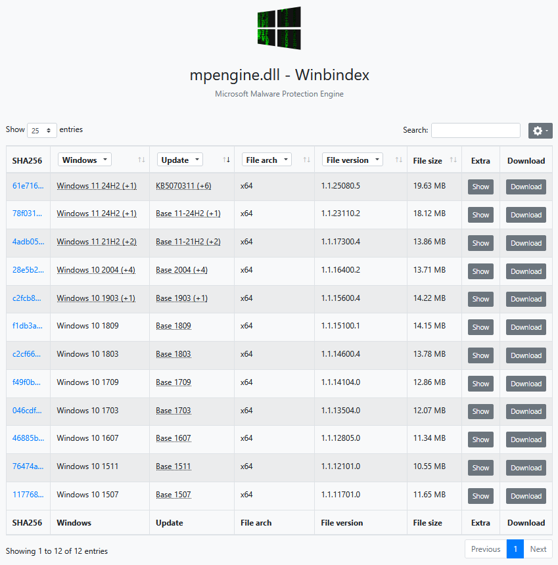The image size is (558, 565).
Task: Open the Update filter dropdown
Action: (x=180, y=160)
